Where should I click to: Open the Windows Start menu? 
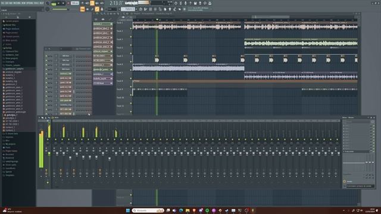[128, 210]
